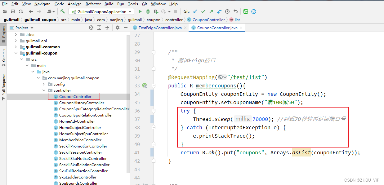Collapse the com.nanjing.gulimall.coupon package
This screenshot has width=384, height=185.
[38, 78]
